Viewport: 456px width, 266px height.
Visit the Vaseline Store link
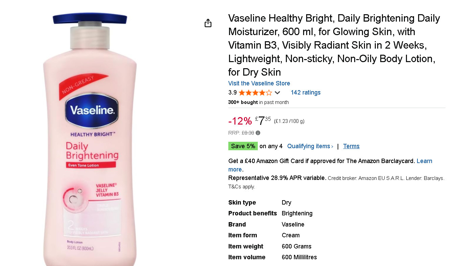click(259, 83)
